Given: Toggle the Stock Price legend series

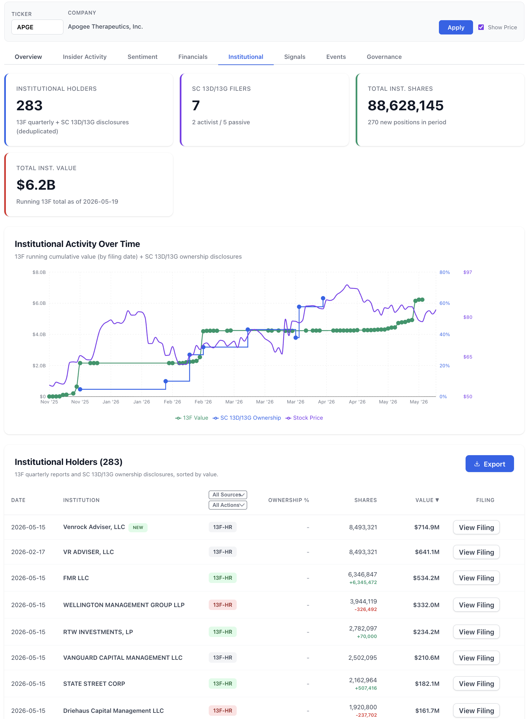Looking at the screenshot, I should (x=304, y=418).
